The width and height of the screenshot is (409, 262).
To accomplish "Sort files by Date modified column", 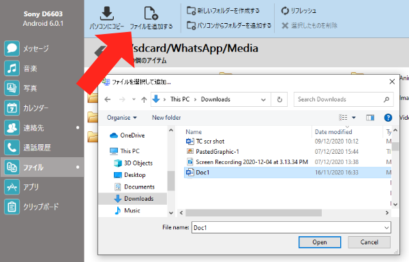I will (333, 132).
